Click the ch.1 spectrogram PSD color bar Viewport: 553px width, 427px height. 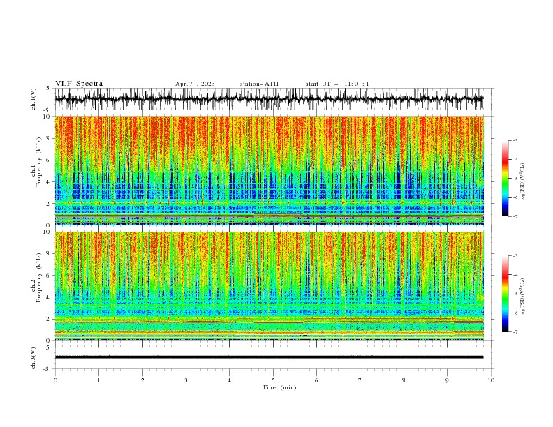click(x=506, y=178)
